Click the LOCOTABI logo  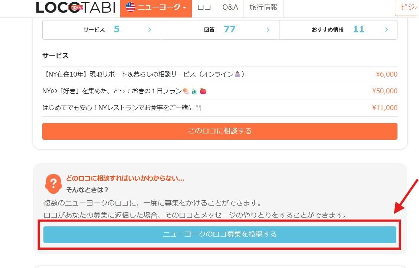tap(76, 7)
